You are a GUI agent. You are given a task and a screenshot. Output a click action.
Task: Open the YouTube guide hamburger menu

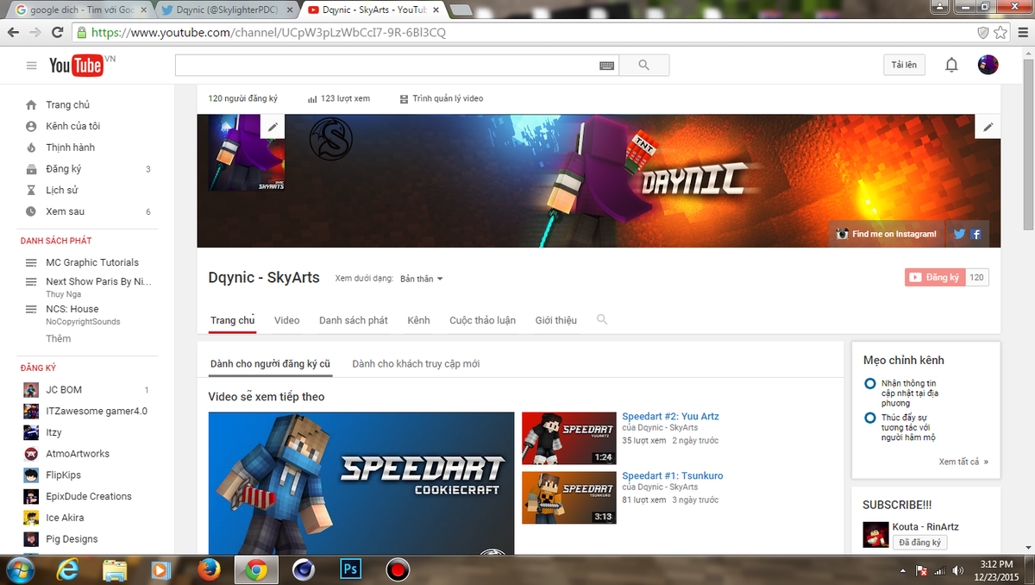pos(32,66)
